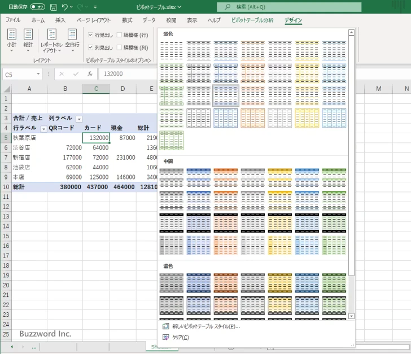
Task: Switch to the Review (校閲) tab
Action: click(171, 20)
